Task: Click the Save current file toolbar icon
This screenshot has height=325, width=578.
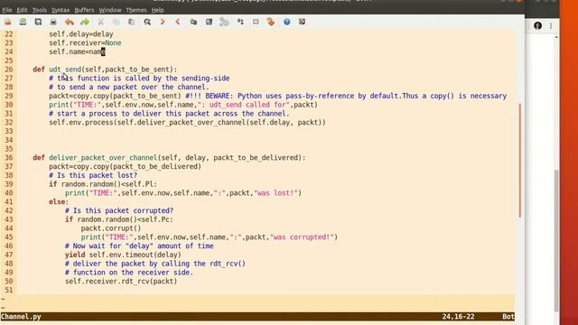Action: tap(23, 22)
